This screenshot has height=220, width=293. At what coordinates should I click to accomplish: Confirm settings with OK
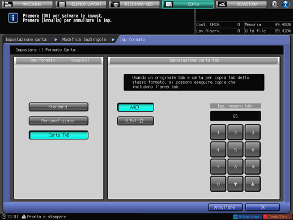coord(262,208)
